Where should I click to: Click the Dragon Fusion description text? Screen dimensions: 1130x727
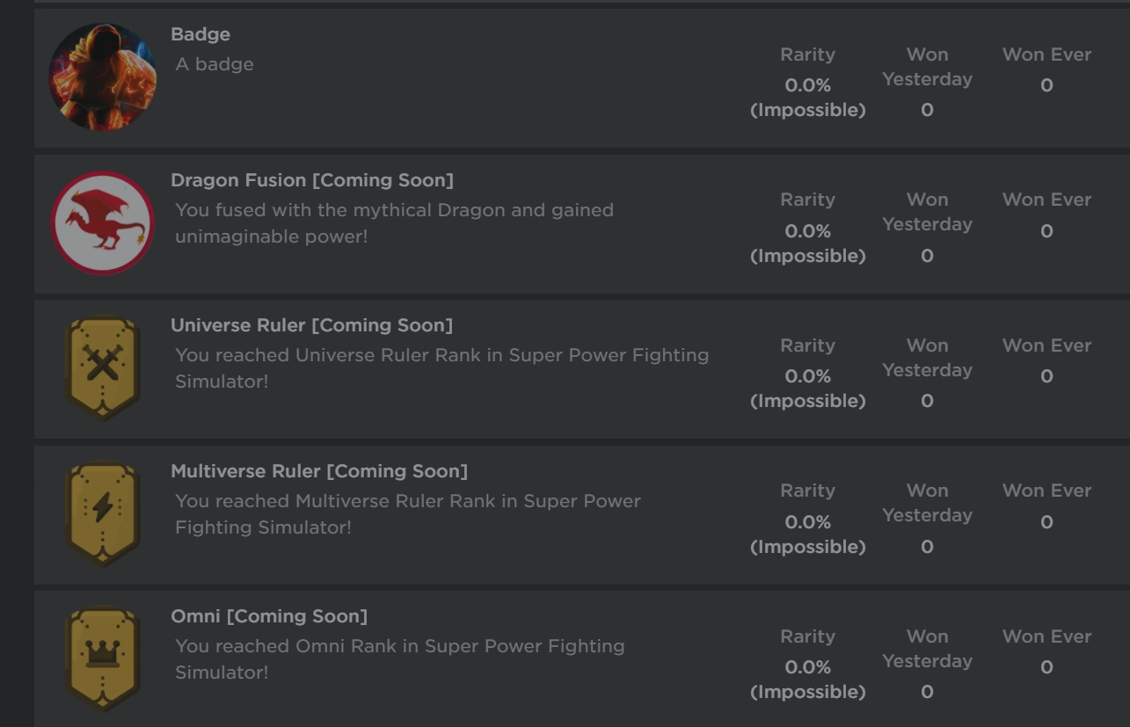point(394,223)
